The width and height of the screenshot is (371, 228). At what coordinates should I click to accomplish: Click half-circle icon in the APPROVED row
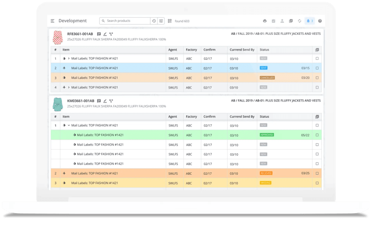click(x=75, y=135)
